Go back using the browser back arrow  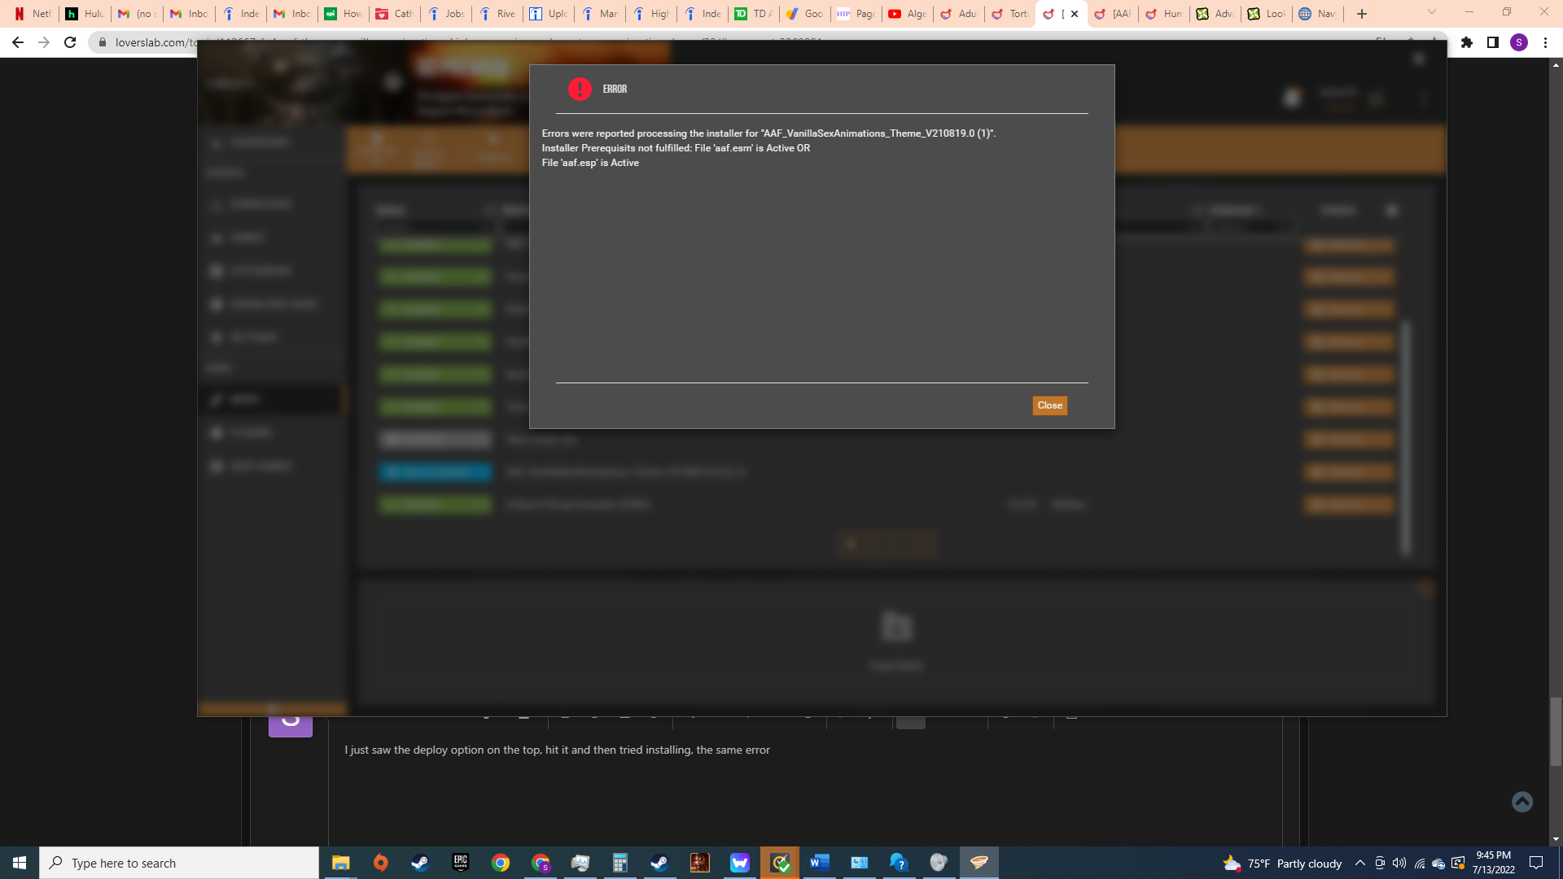tap(18, 42)
